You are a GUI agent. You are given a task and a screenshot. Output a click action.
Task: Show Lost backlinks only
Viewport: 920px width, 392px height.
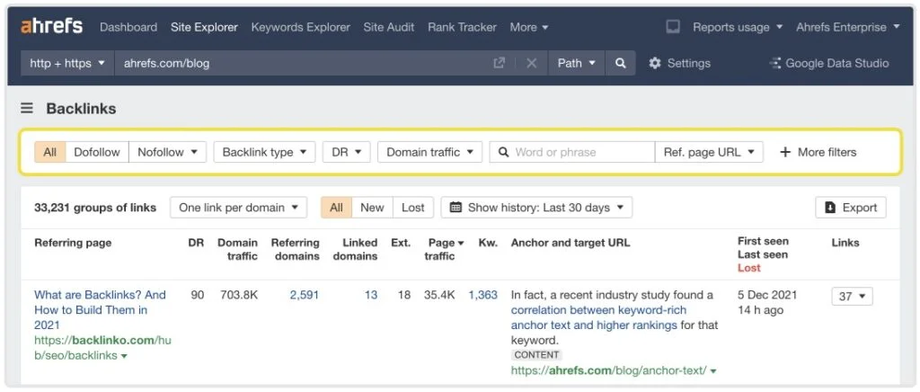point(413,207)
